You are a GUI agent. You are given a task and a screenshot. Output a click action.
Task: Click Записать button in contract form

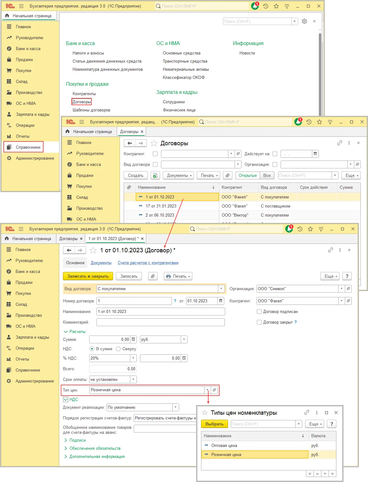pyautogui.click(x=129, y=276)
